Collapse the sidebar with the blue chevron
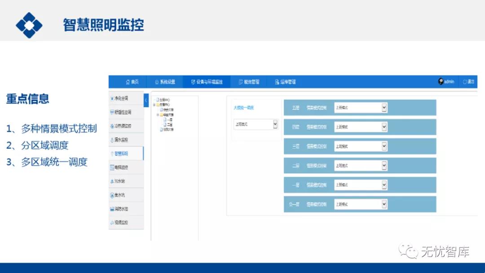Image resolution: width=485 pixels, height=273 pixels. [146, 100]
